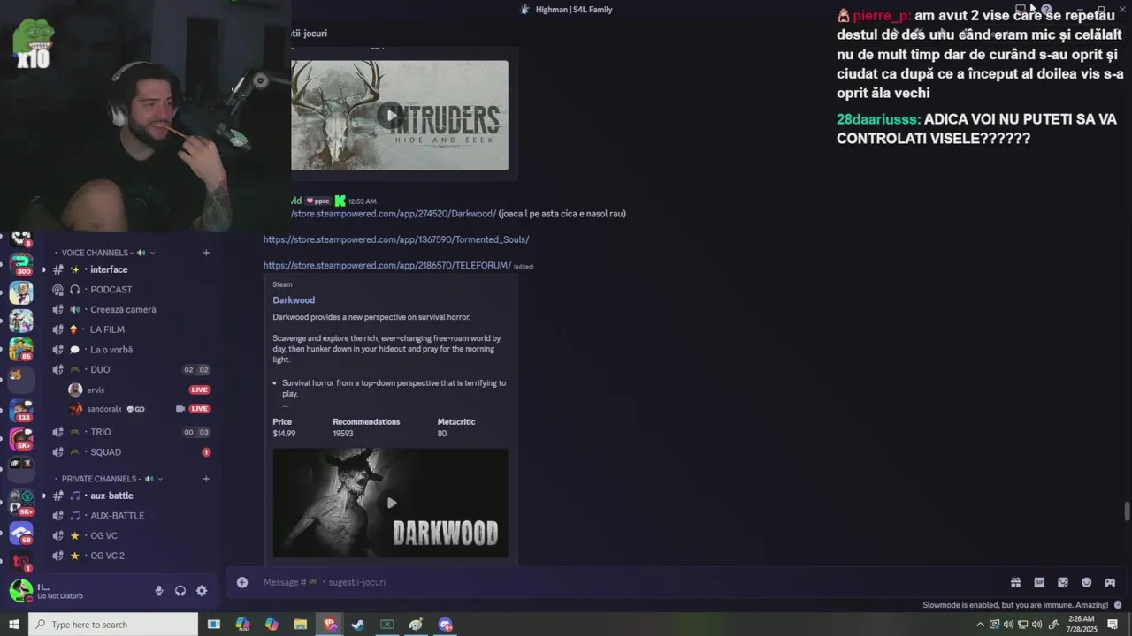This screenshot has width=1132, height=636.
Task: Open the gift Nitro icon
Action: click(x=1015, y=583)
